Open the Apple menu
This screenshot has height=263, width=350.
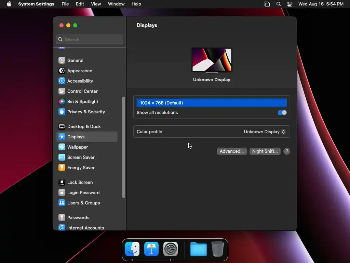pyautogui.click(x=9, y=4)
